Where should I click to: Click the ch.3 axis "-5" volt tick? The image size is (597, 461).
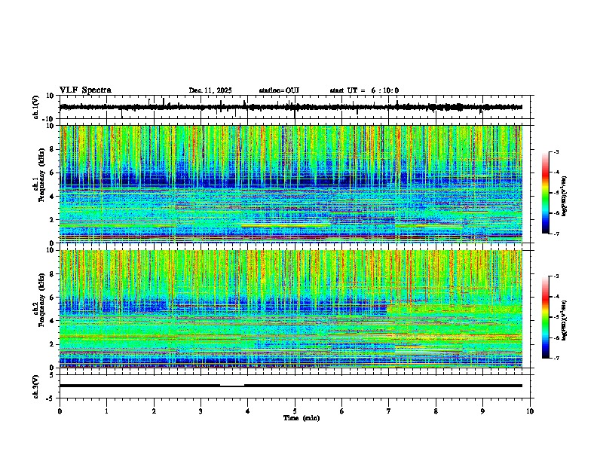(51, 398)
